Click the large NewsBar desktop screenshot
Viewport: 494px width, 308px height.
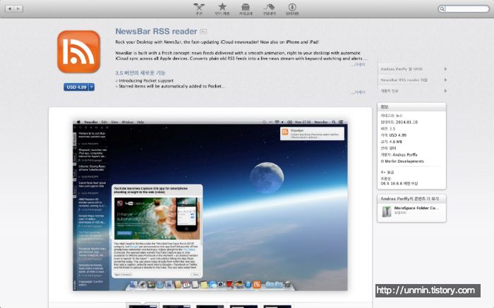210,205
